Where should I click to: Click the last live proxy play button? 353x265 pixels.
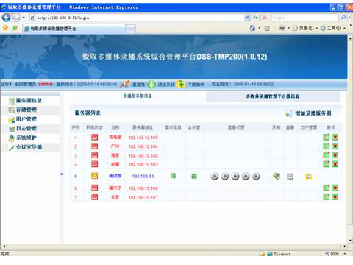click(x=256, y=176)
